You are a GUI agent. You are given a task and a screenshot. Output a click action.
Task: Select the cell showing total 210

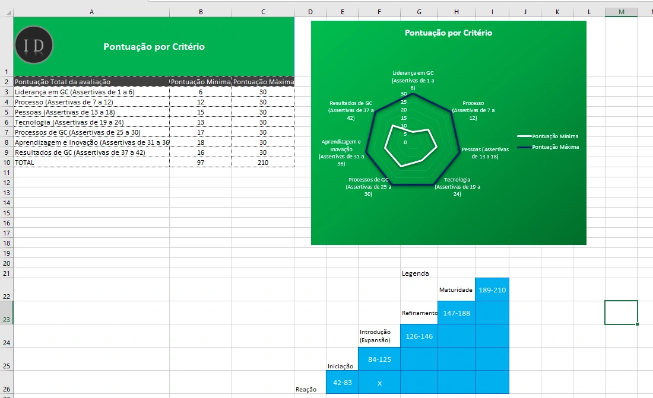[263, 162]
